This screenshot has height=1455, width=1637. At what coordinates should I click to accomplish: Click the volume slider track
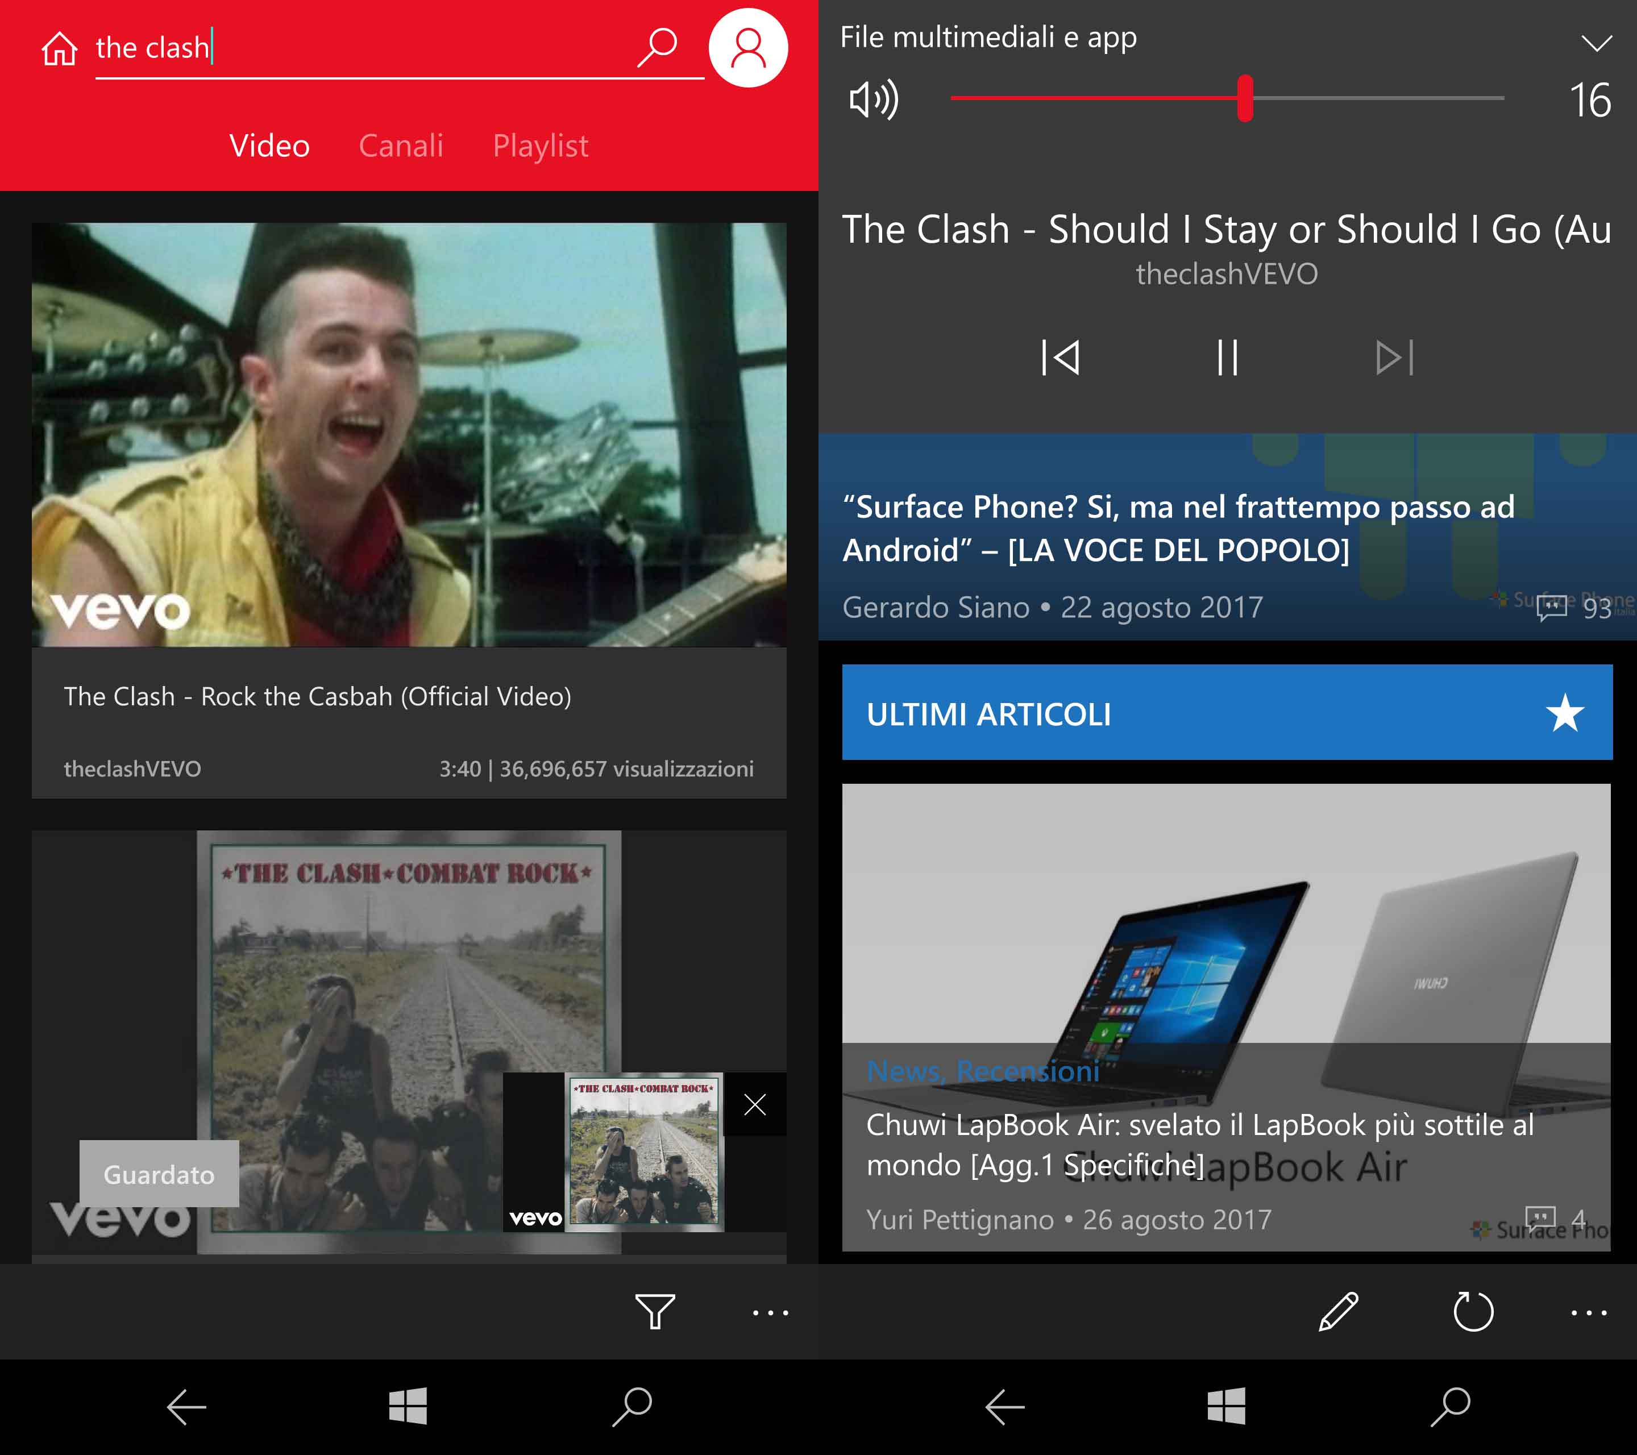(1227, 98)
